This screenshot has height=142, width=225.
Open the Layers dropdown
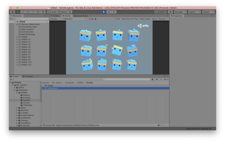194,12
